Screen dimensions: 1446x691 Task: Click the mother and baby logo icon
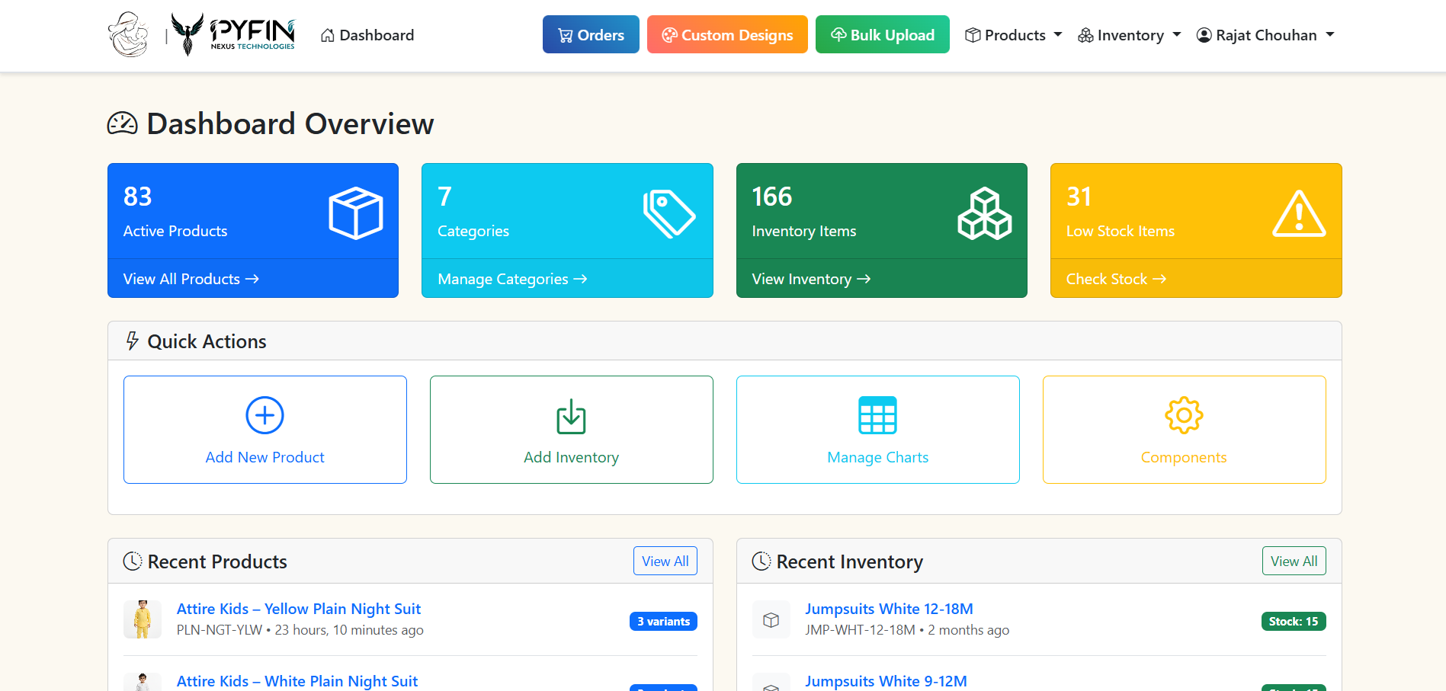(128, 34)
